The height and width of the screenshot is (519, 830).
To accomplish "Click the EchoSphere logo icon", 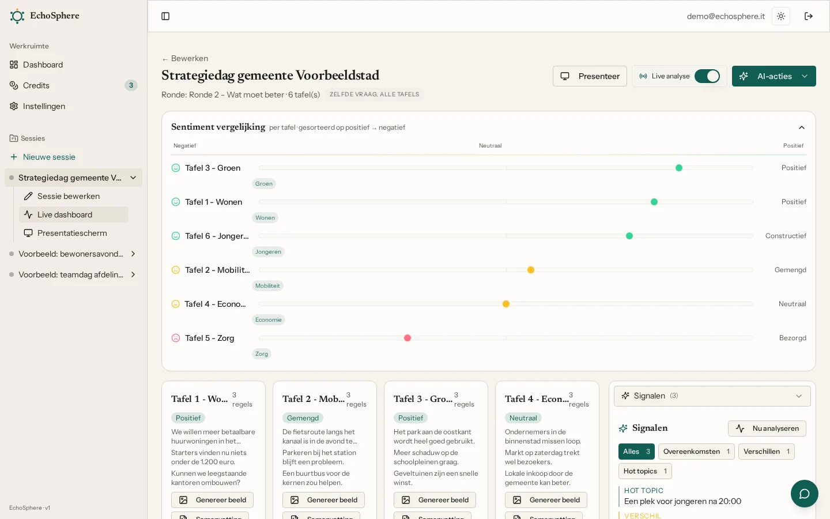I will click(17, 16).
